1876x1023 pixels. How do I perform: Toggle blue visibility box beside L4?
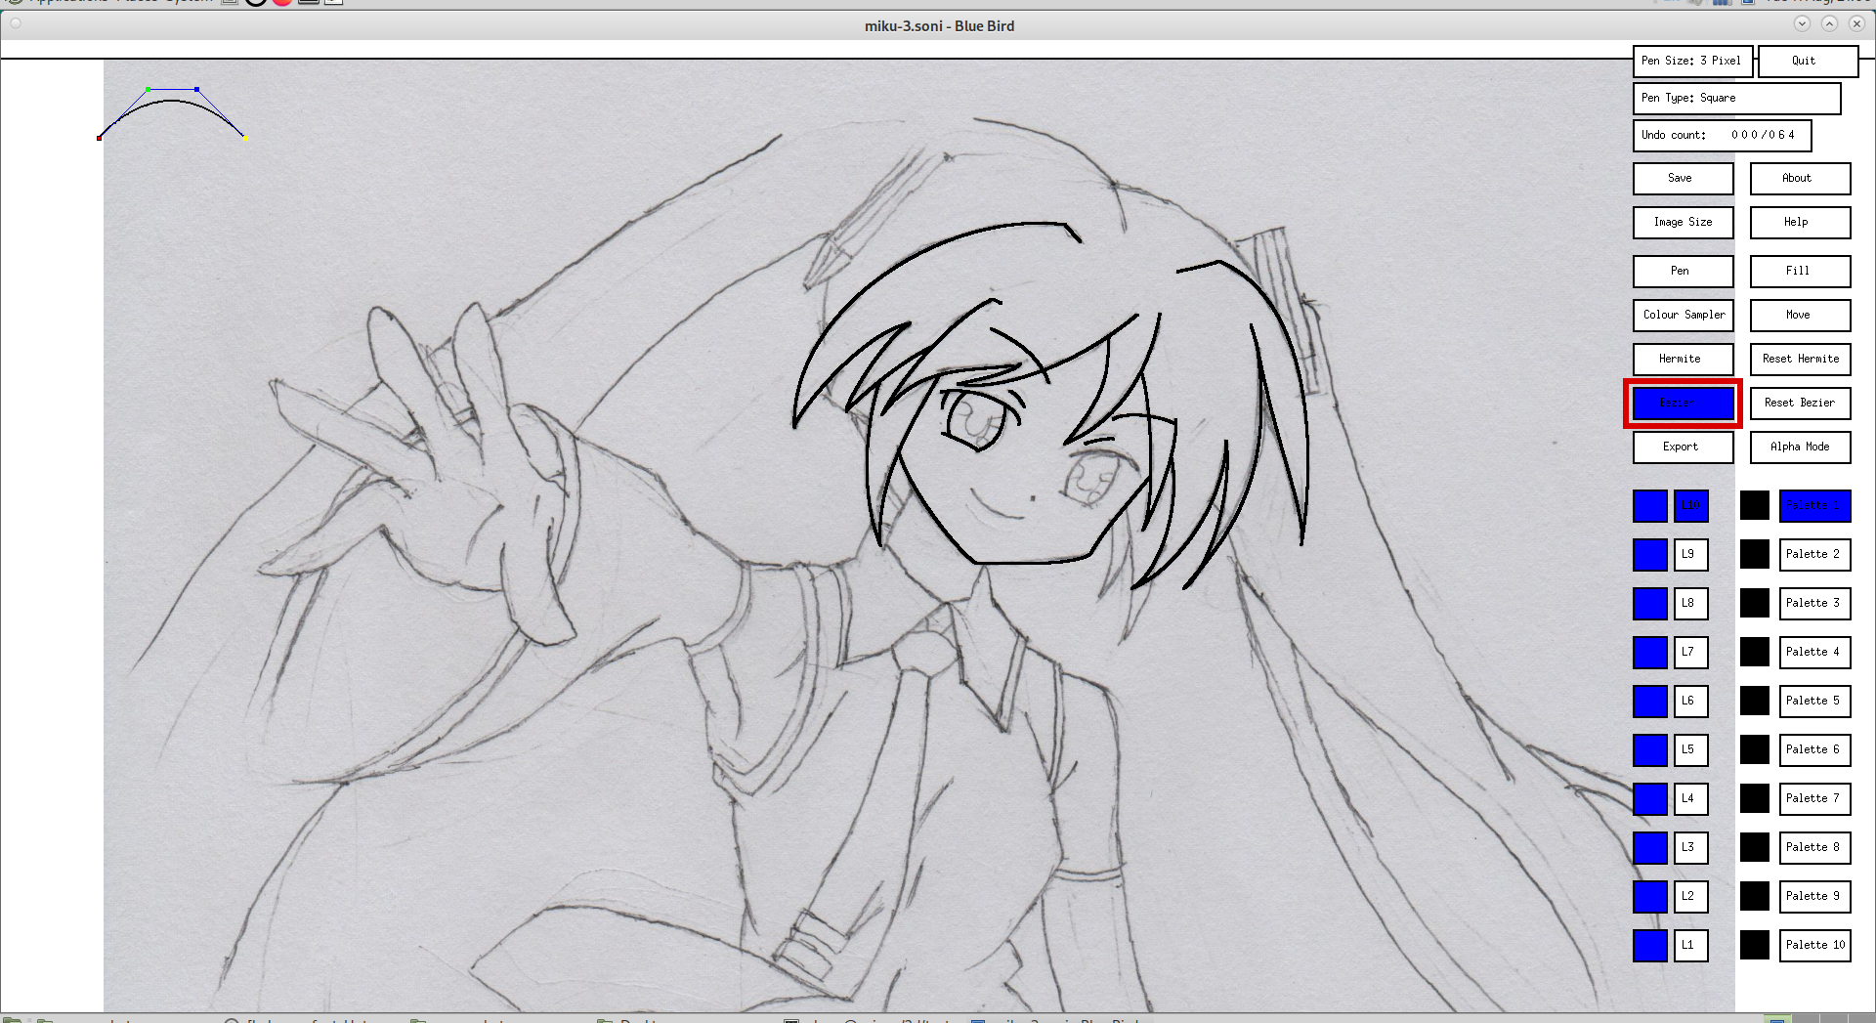(x=1650, y=799)
